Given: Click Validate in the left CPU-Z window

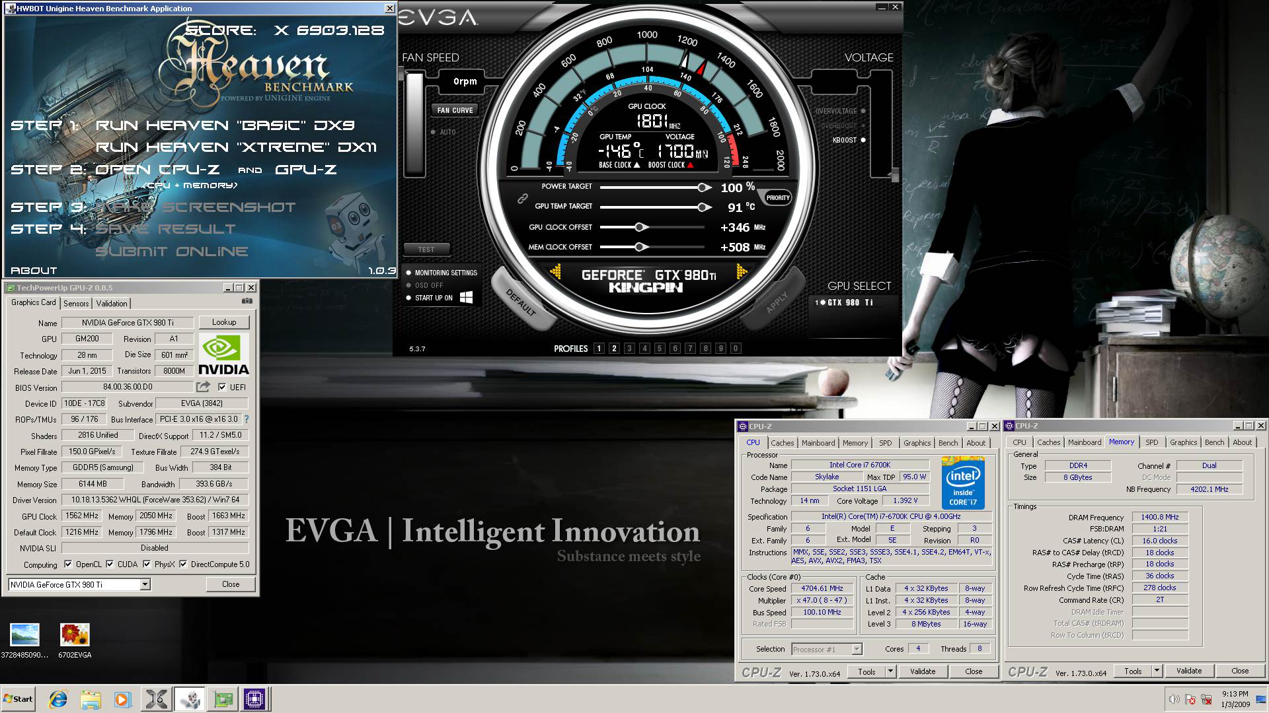Looking at the screenshot, I should pos(923,671).
